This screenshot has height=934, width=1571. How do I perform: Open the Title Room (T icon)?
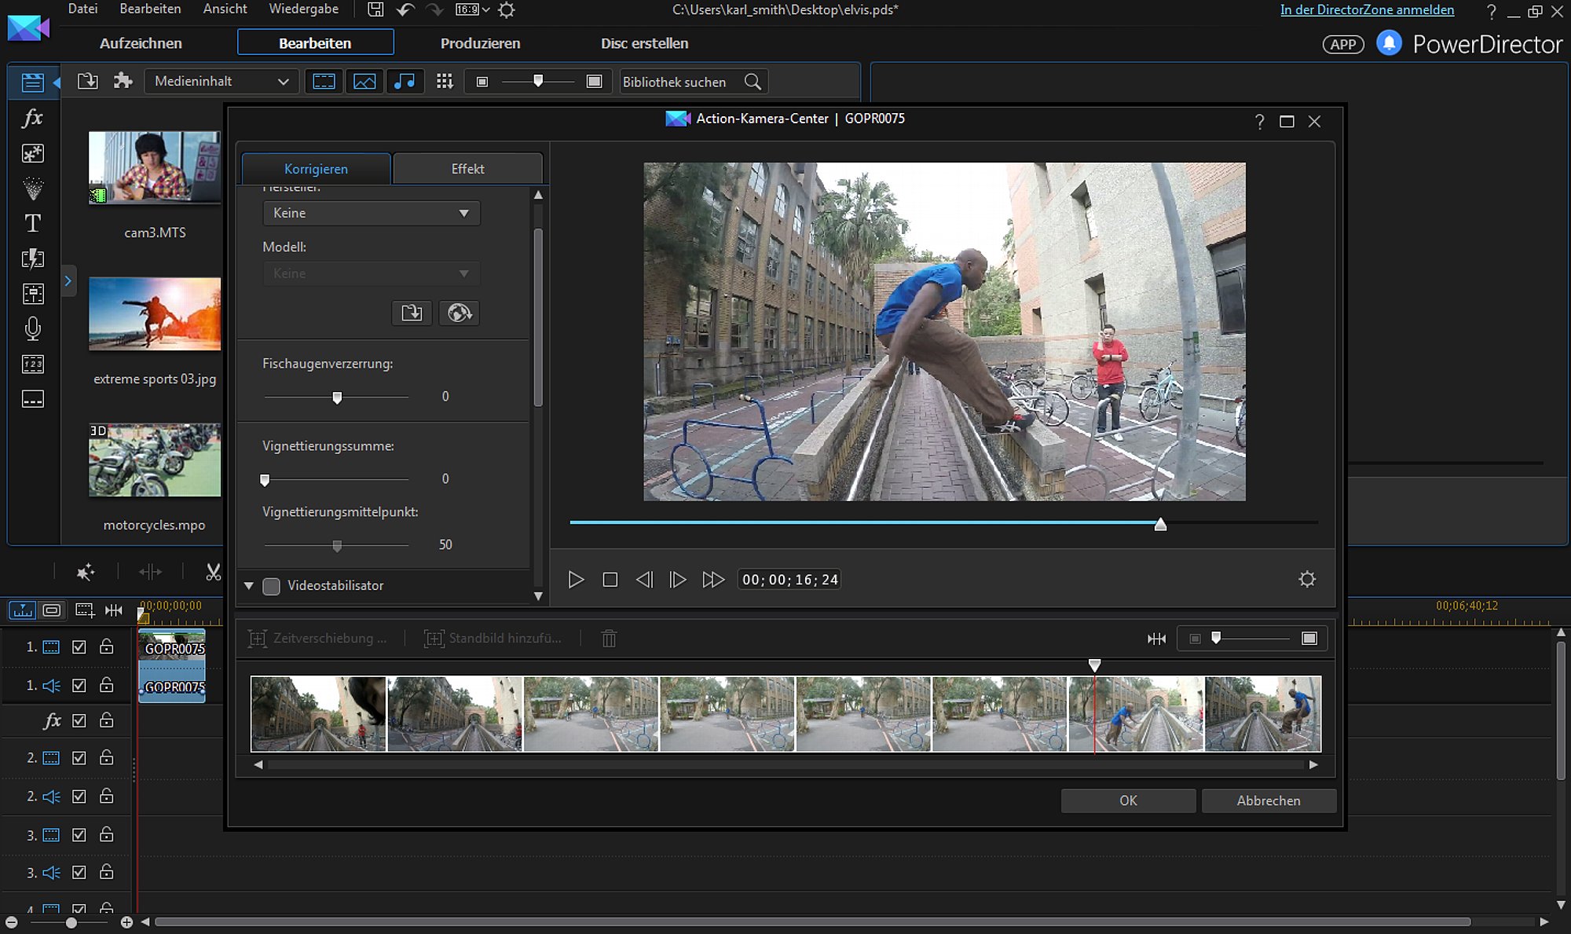[32, 224]
